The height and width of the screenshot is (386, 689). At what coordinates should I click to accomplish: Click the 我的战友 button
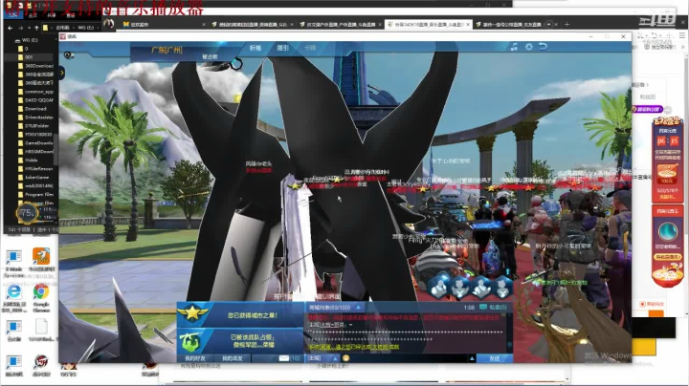point(232,358)
